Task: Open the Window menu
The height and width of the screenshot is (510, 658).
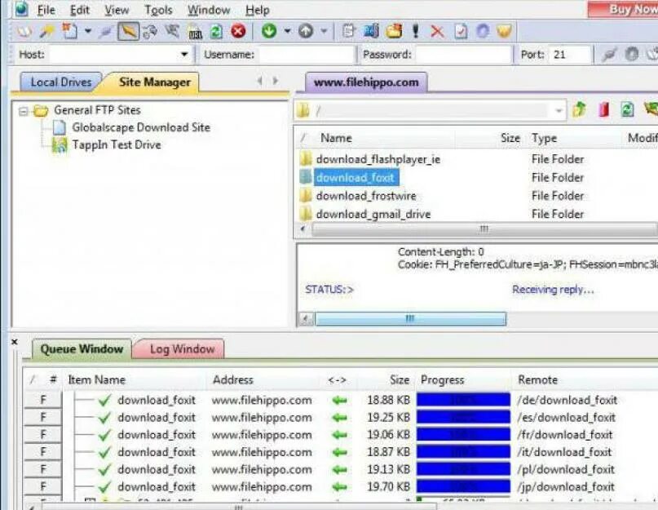Action: pos(209,10)
